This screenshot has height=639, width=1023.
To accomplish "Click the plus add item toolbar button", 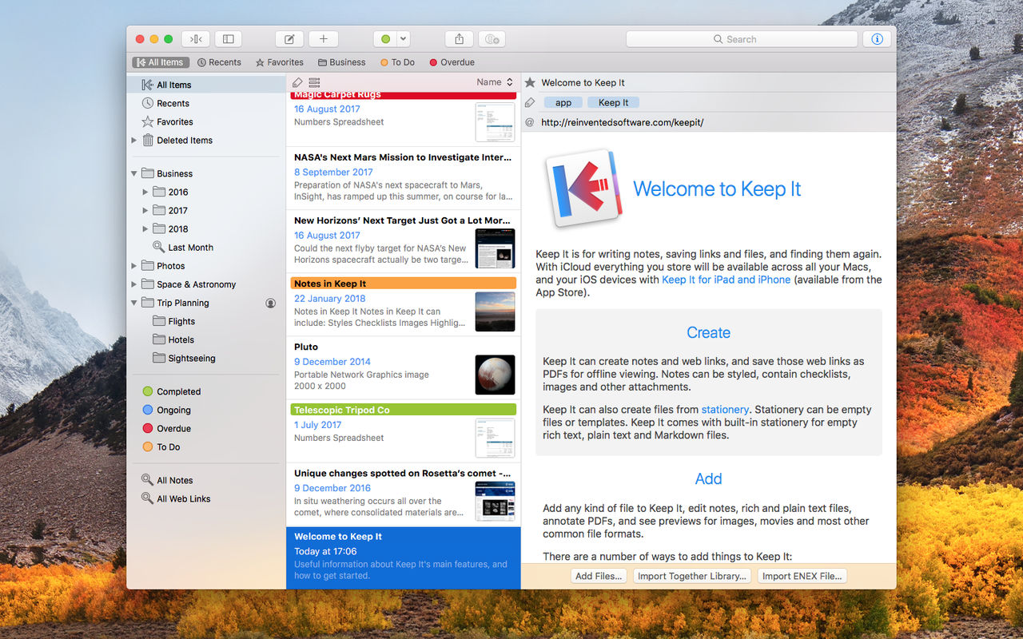I will [324, 39].
